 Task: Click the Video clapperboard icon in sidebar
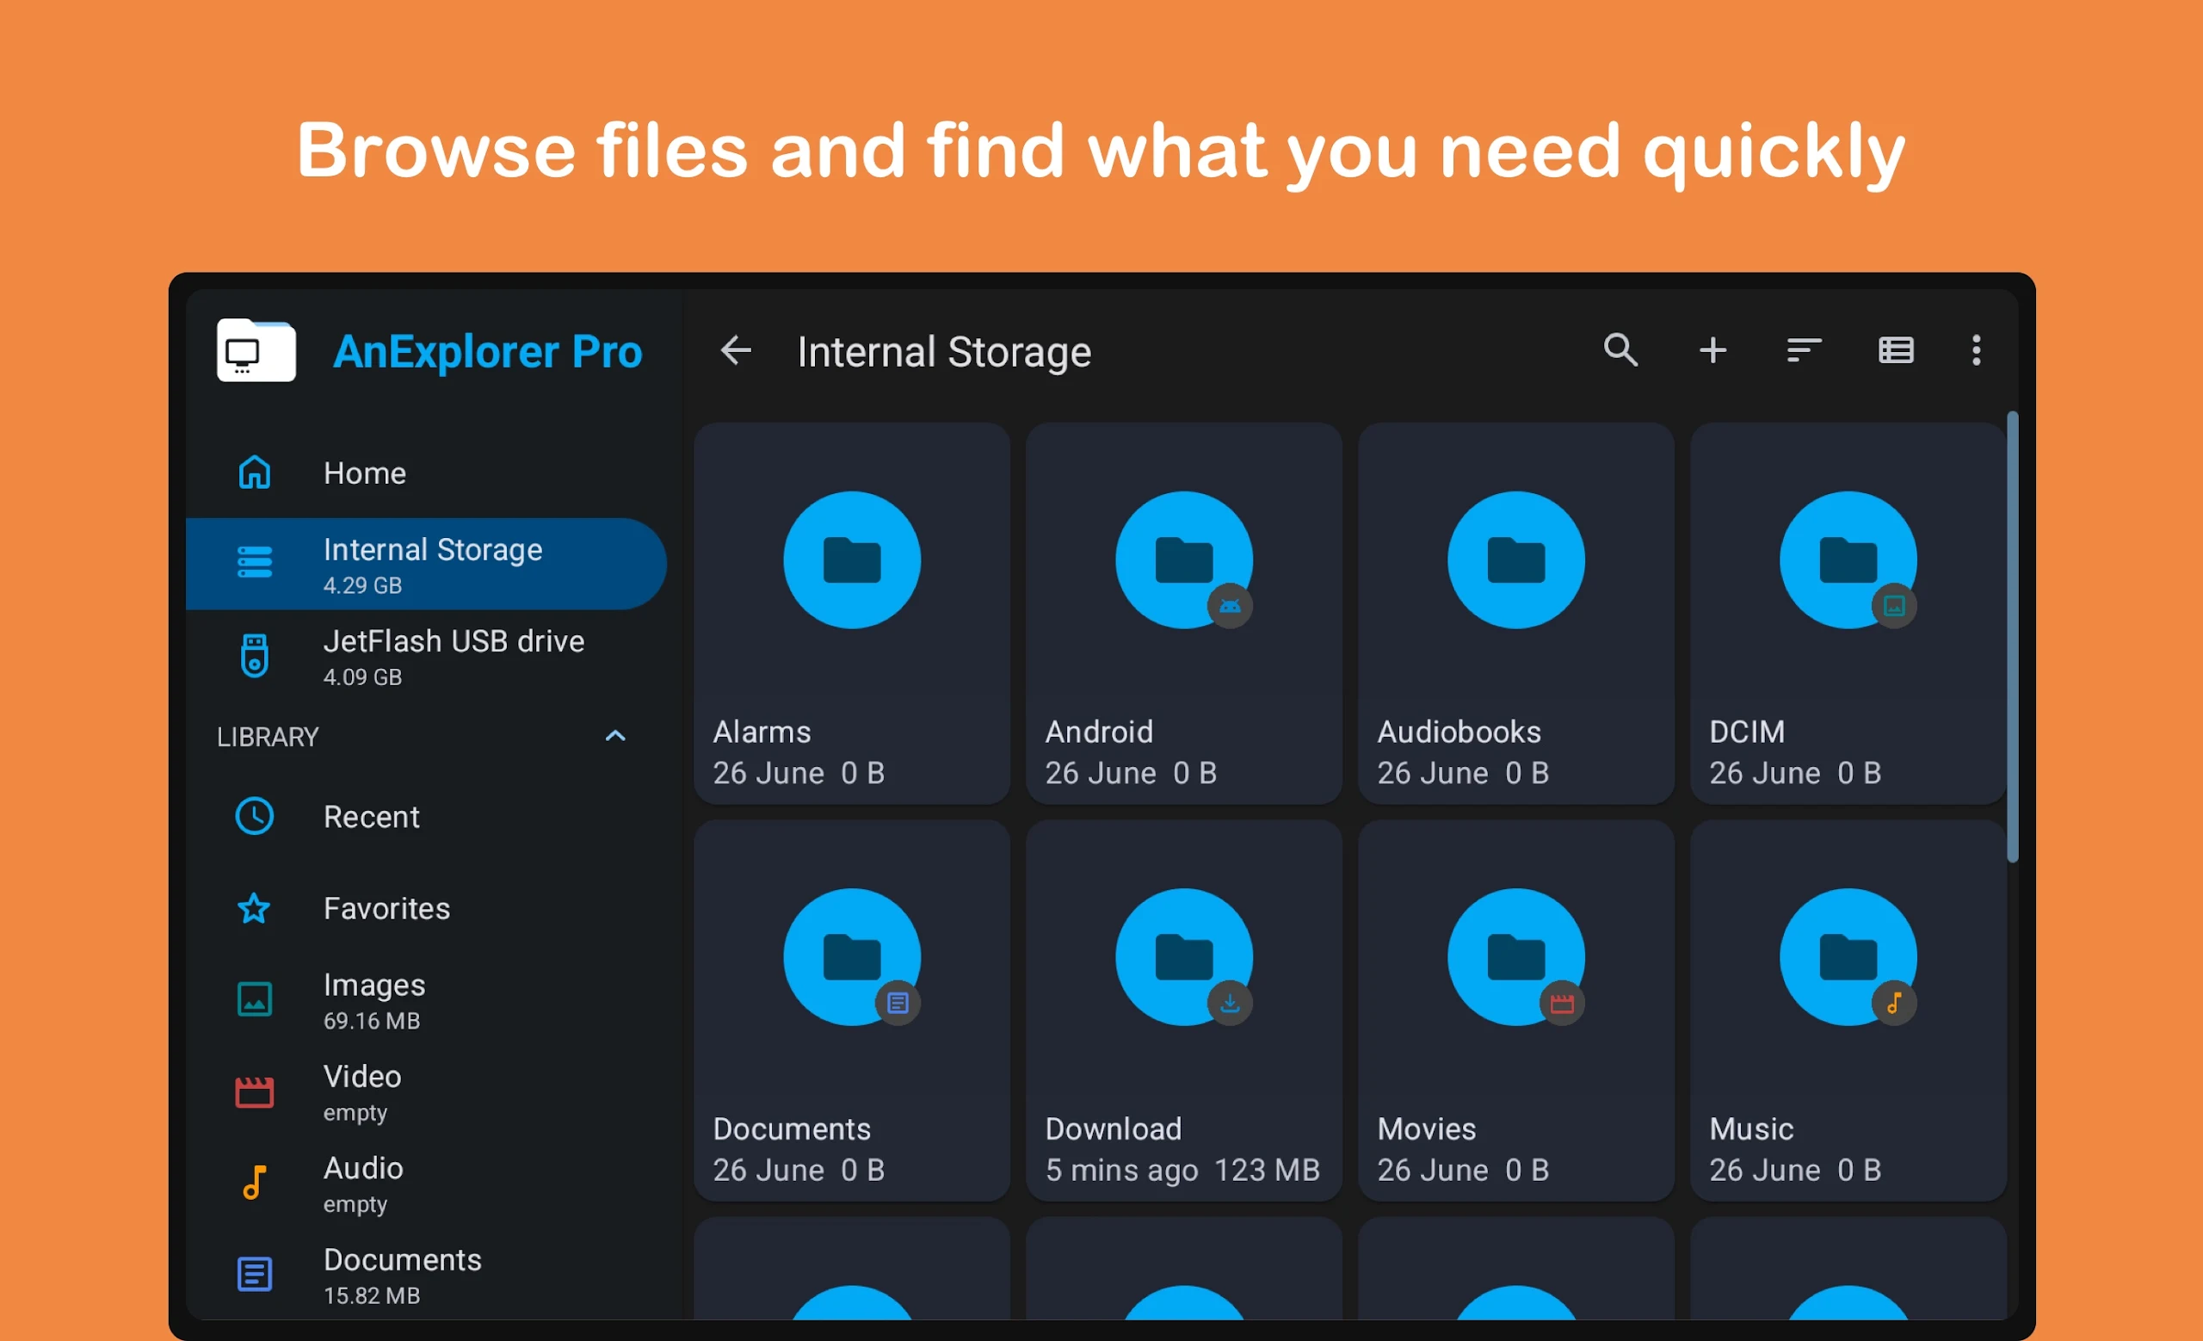[254, 1091]
